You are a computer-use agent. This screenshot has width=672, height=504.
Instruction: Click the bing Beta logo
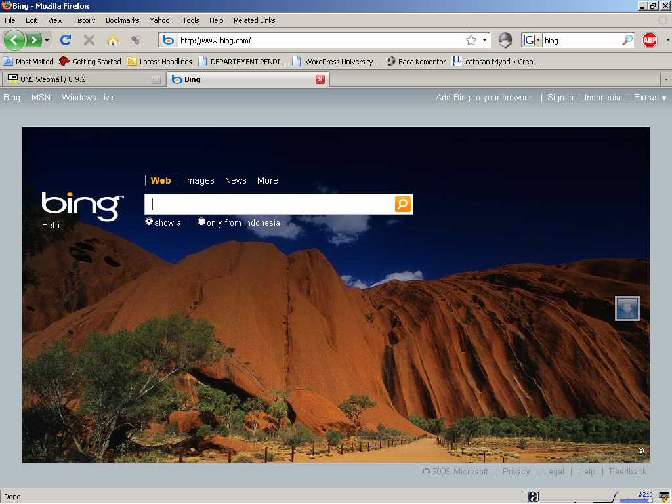tap(82, 209)
